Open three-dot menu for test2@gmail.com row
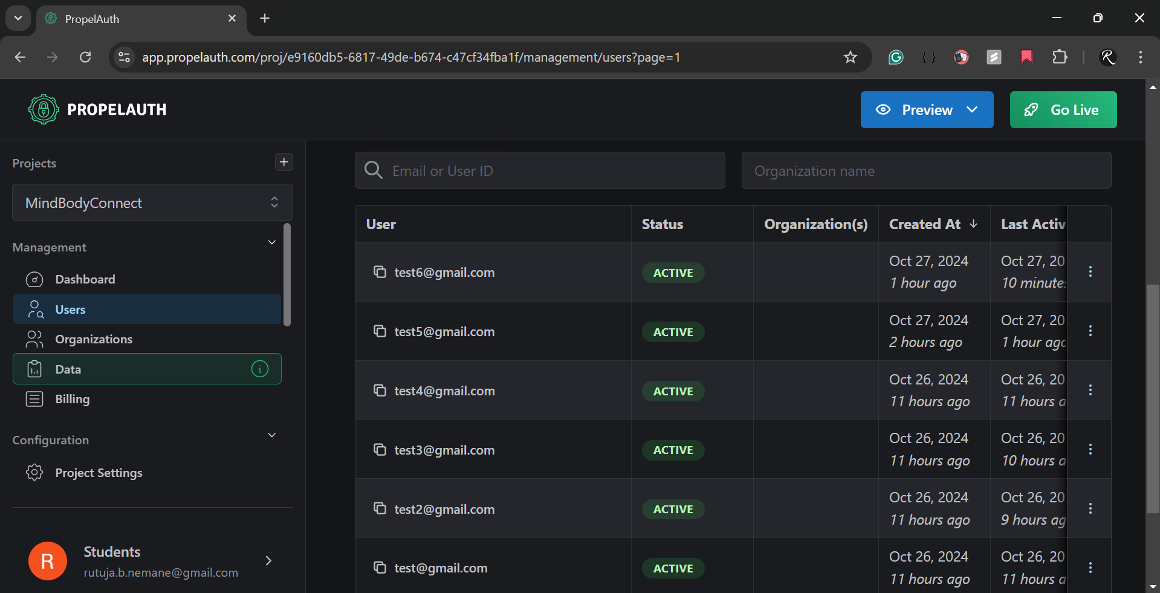 coord(1090,508)
